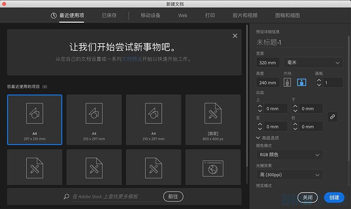Click the details panel vertical scrollbar
351x209 pixels.
tap(349, 98)
